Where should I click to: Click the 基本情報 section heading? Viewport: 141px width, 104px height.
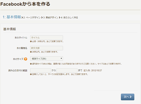click(10, 29)
